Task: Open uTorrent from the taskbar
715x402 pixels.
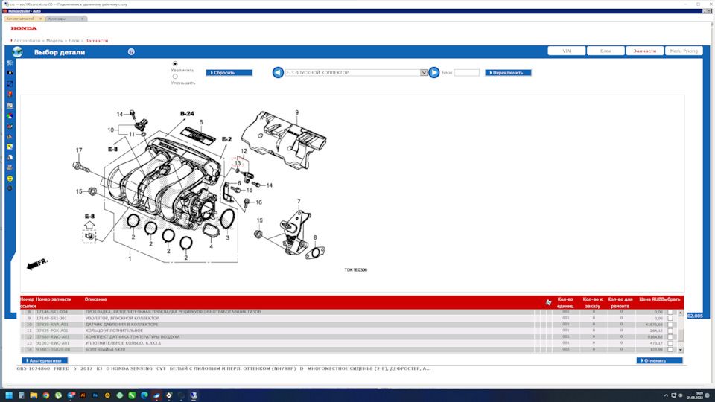Action: click(58, 395)
